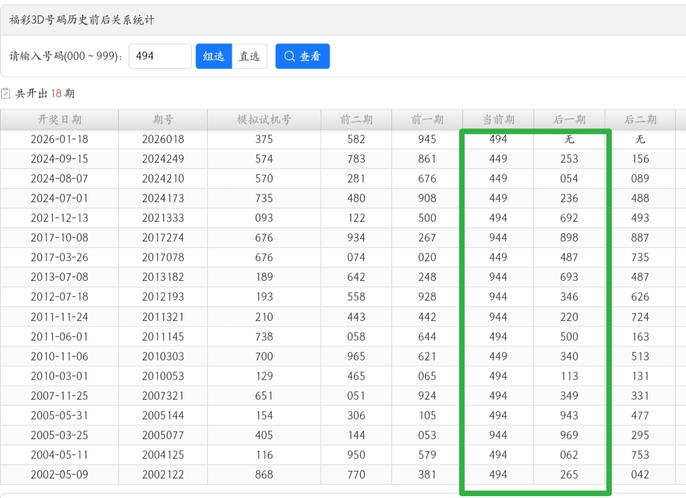686x498 pixels.
Task: Click the 后一期 column header
Action: pos(569,119)
